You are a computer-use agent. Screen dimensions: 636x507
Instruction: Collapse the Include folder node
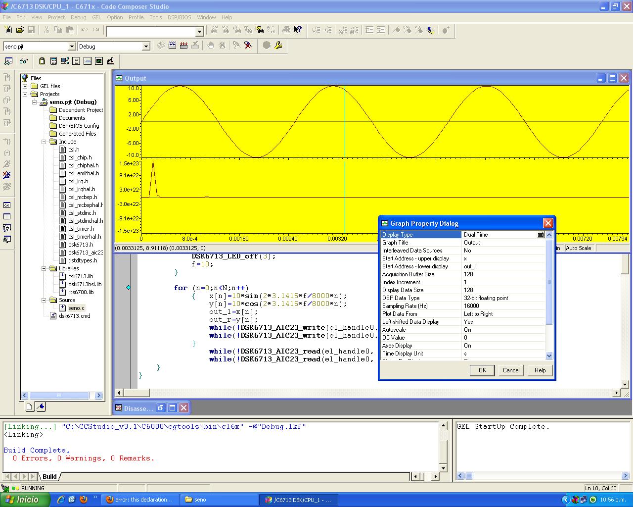[44, 142]
